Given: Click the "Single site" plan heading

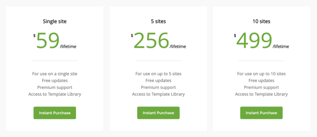Looking at the screenshot, I should pyautogui.click(x=54, y=22).
